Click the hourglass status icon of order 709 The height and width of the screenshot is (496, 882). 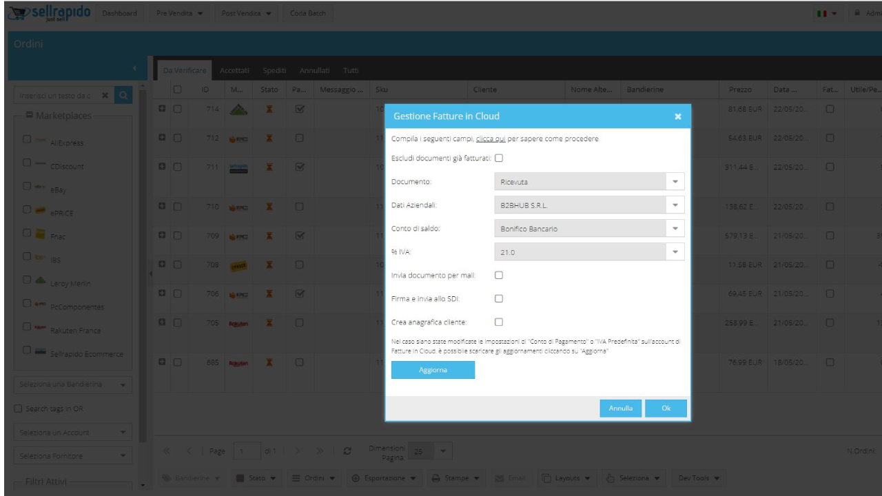coord(267,236)
